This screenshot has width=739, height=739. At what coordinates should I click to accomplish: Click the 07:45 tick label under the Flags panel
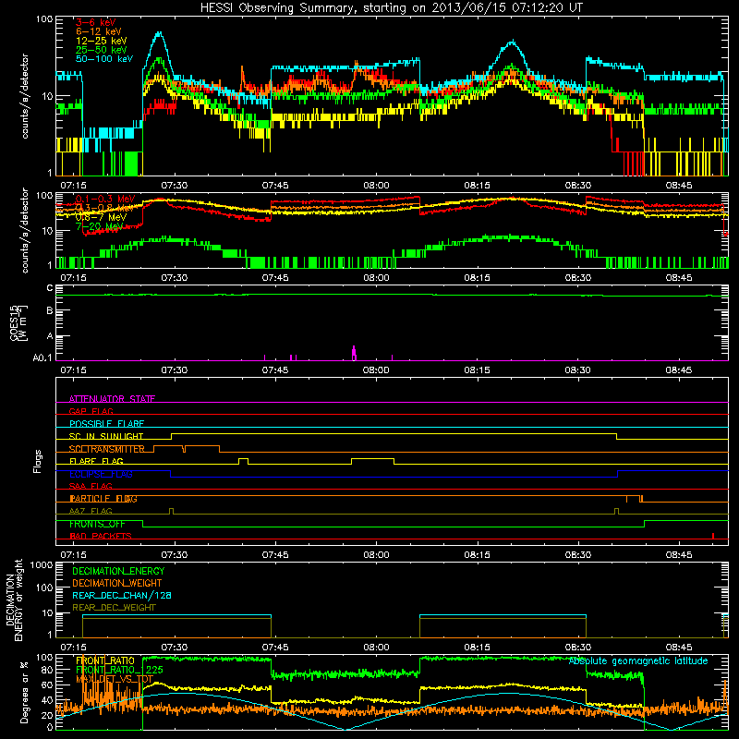click(275, 555)
